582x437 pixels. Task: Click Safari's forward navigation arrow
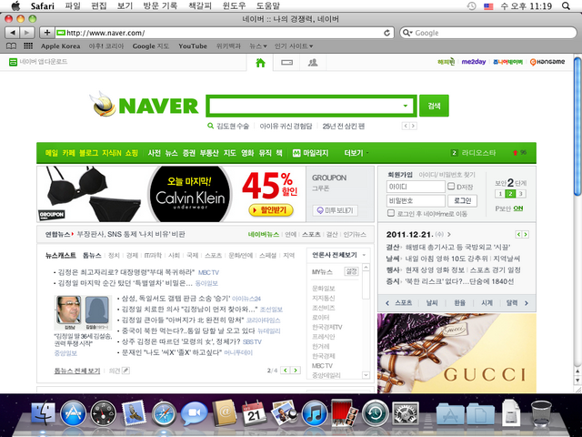[27, 33]
